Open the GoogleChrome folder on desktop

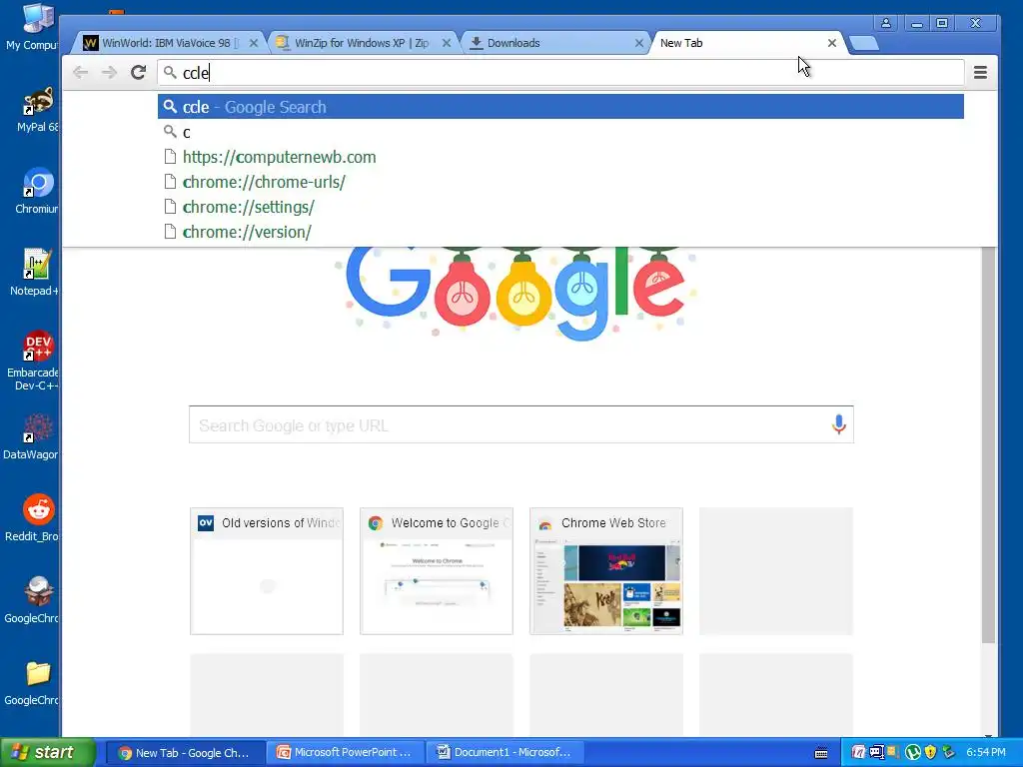point(33,682)
